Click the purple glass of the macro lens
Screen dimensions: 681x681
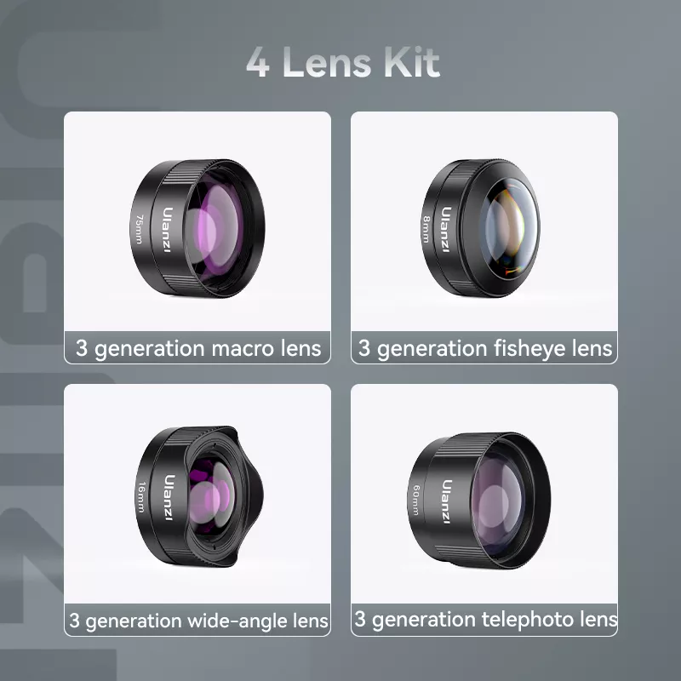click(x=216, y=229)
